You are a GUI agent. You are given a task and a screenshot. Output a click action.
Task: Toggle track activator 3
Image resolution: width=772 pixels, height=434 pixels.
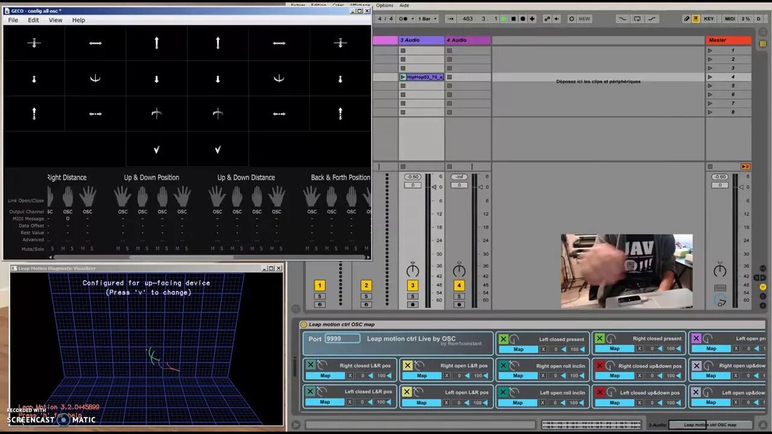[413, 286]
